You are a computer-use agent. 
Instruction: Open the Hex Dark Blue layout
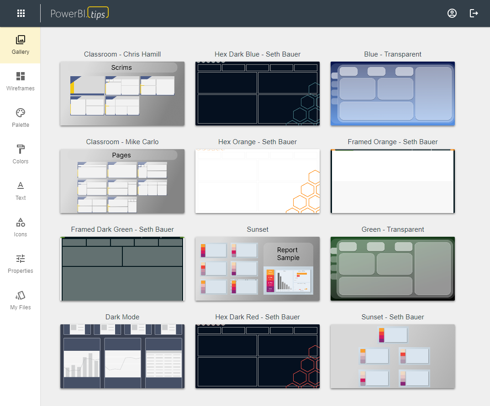pyautogui.click(x=257, y=94)
